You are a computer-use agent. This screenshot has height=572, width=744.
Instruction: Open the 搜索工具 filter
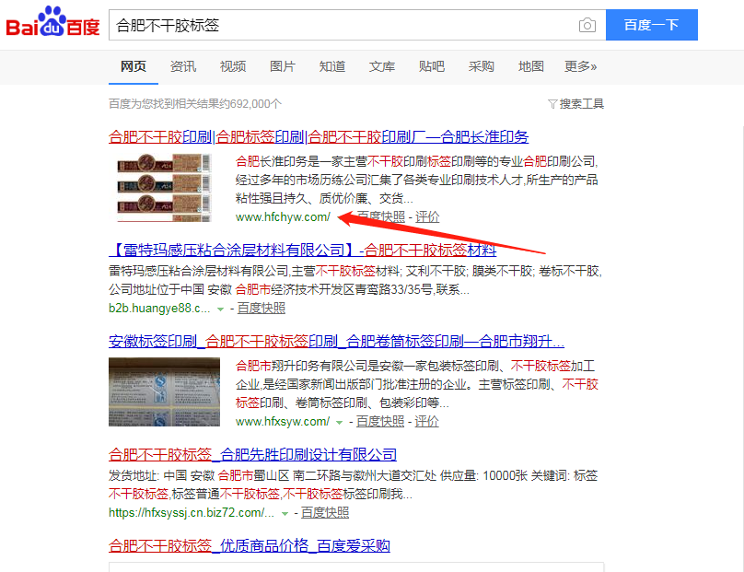575,103
